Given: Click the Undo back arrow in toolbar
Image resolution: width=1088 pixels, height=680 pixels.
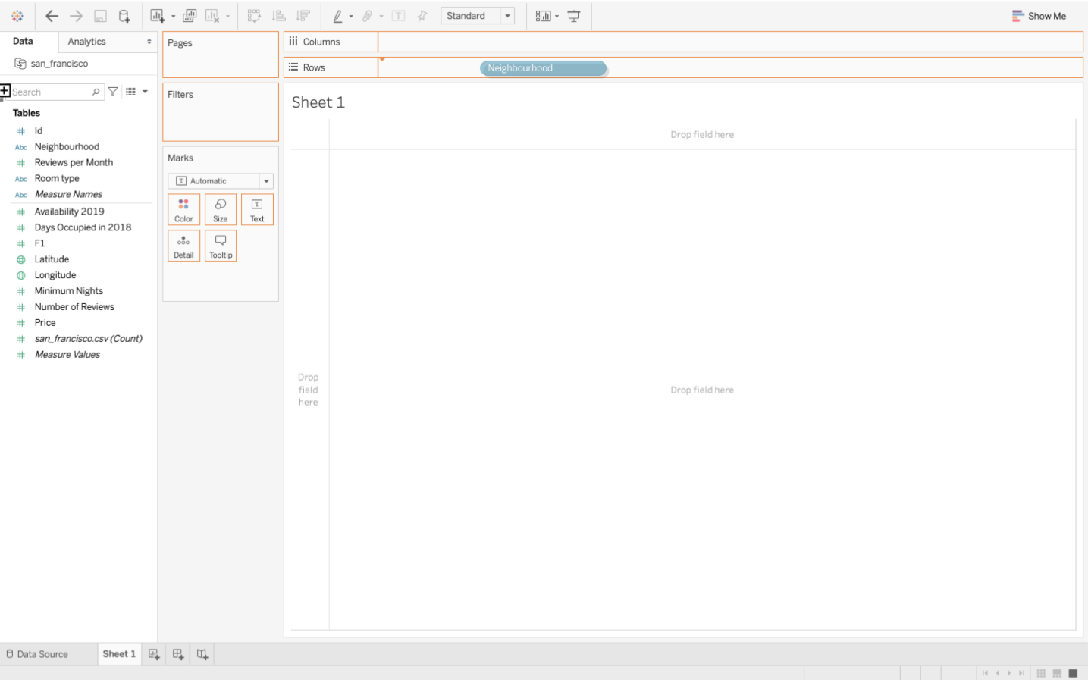Looking at the screenshot, I should click(x=52, y=16).
